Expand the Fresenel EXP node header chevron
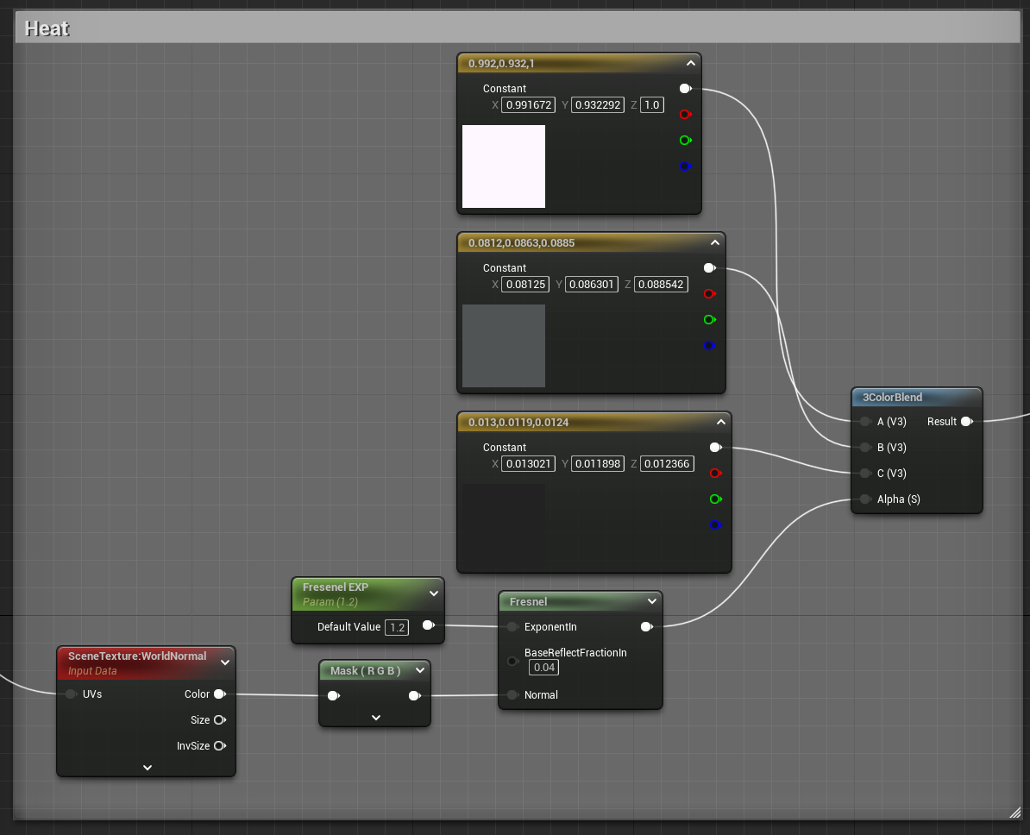Screen dimensions: 1030x835 (434, 593)
